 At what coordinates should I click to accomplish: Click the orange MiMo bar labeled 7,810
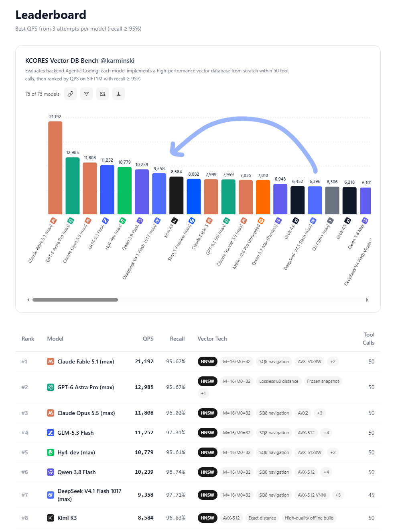point(263,197)
